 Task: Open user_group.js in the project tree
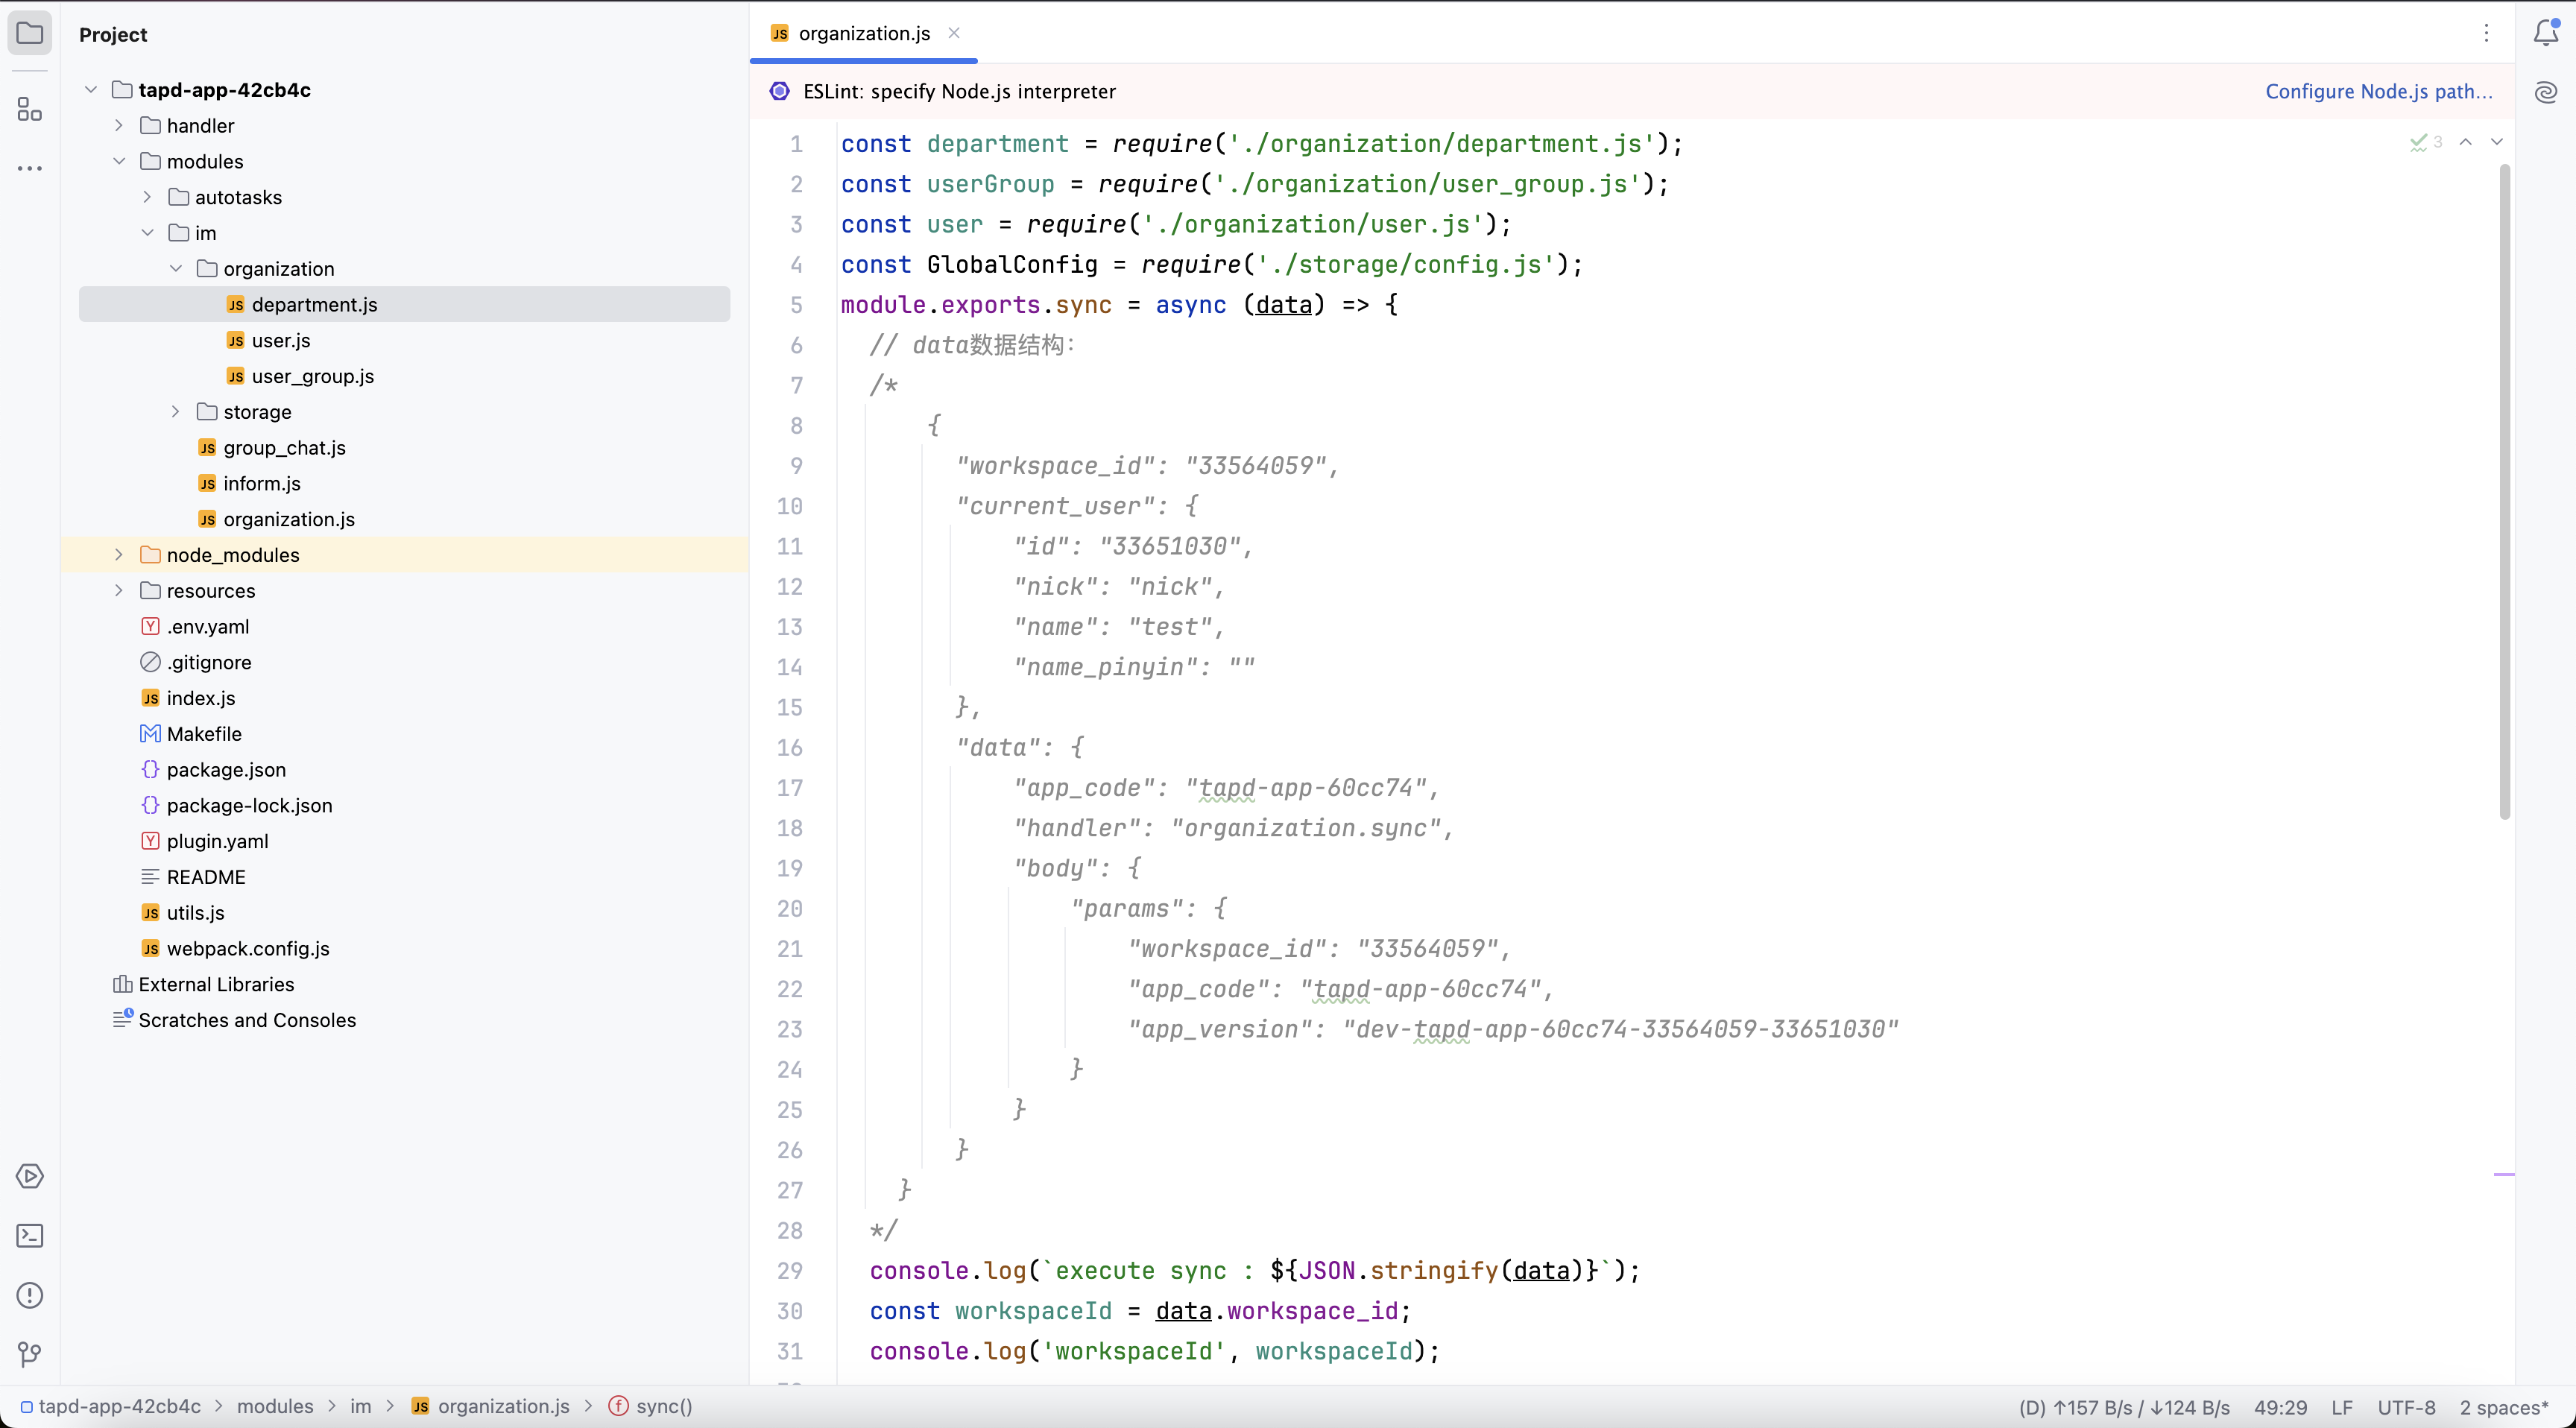(x=313, y=376)
